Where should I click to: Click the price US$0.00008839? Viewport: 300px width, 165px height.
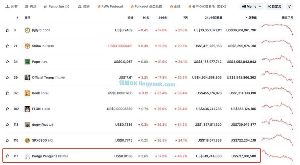coord(120,109)
